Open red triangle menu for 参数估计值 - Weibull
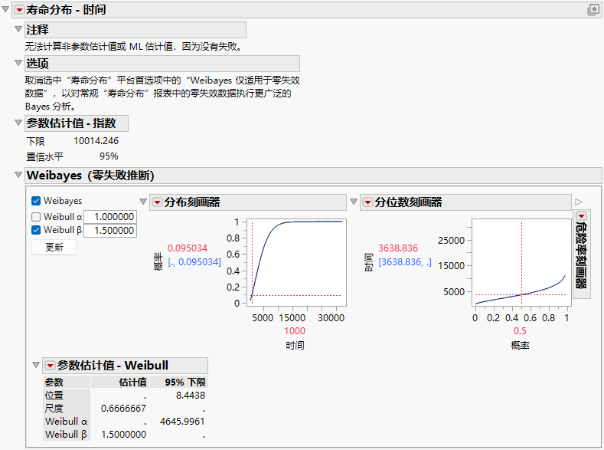Screen dimensions: 604x450 click(50, 366)
